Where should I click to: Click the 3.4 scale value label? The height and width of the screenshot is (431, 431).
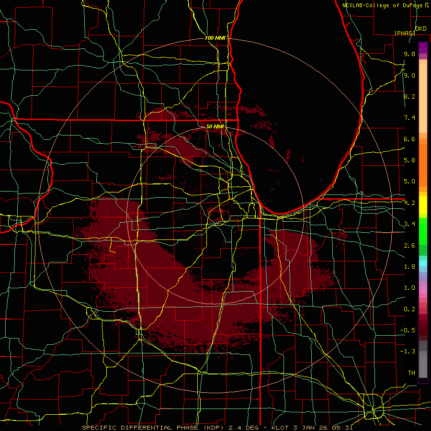[x=409, y=224]
